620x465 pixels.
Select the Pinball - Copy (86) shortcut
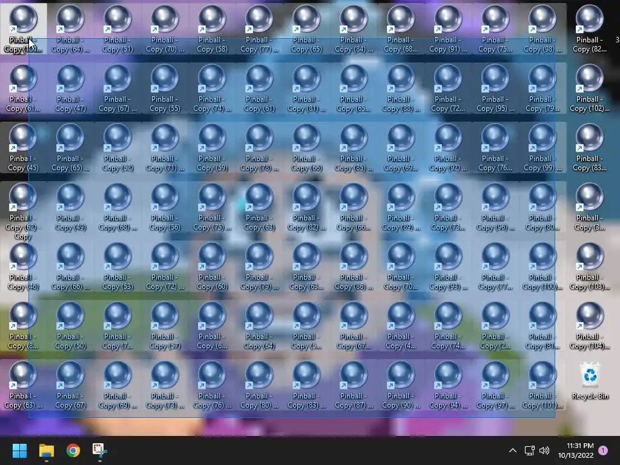pyautogui.click(x=354, y=266)
